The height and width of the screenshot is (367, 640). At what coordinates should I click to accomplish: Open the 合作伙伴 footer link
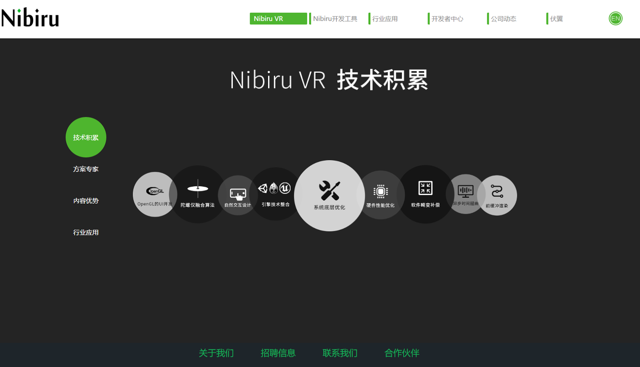pyautogui.click(x=402, y=353)
